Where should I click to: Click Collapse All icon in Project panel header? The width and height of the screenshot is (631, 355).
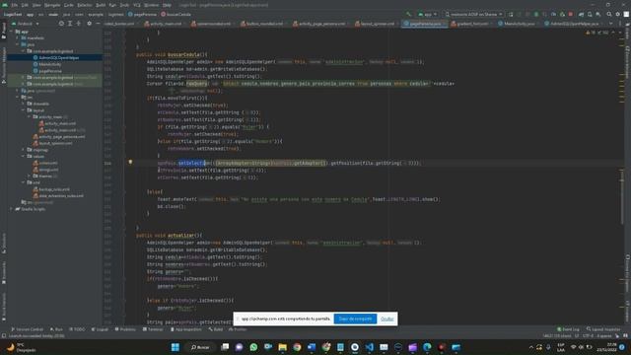tap(79, 24)
